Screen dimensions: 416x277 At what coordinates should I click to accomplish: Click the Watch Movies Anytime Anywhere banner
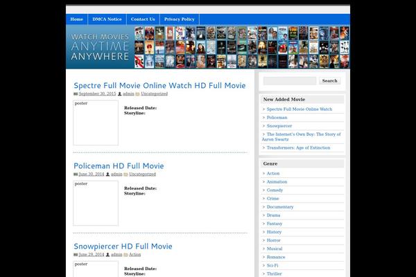click(208, 47)
